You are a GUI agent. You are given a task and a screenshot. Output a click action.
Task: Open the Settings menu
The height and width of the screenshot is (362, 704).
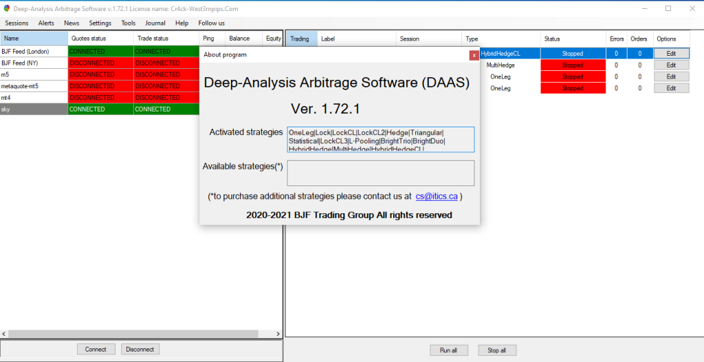point(100,23)
